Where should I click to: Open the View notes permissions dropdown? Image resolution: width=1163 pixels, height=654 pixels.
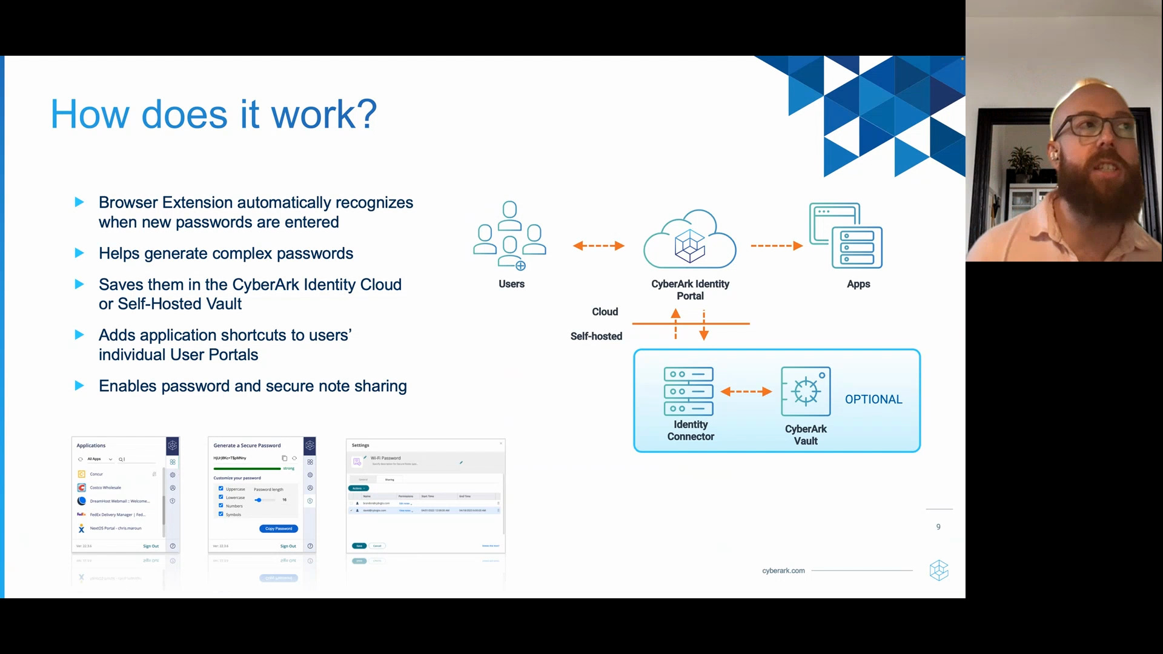tap(406, 510)
